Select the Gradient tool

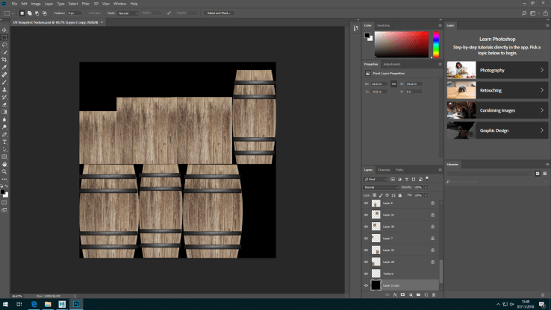pyautogui.click(x=4, y=112)
